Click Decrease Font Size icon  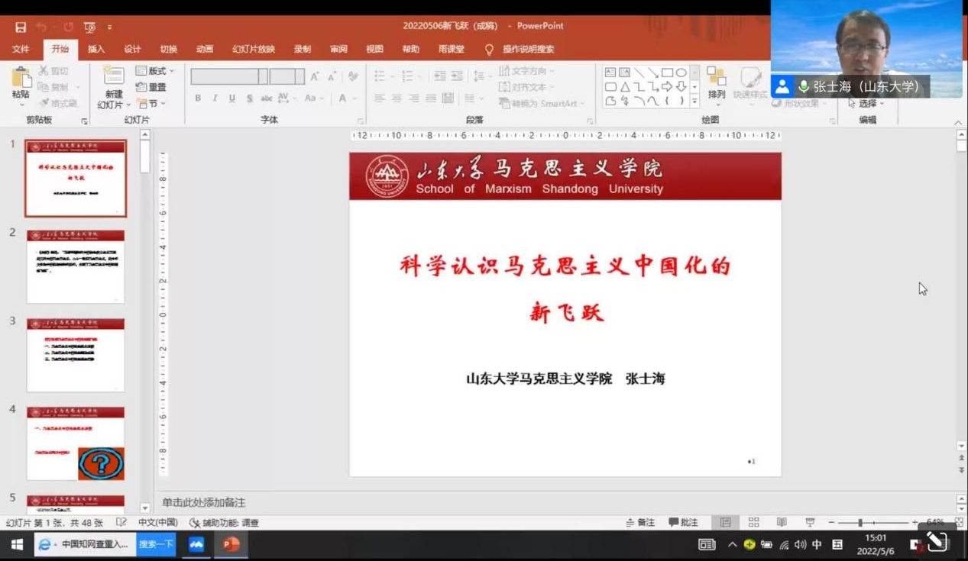332,76
